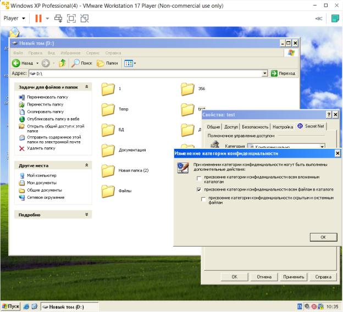The image size is (343, 312).
Task: Go back with the Назад button
Action: [x=23, y=63]
